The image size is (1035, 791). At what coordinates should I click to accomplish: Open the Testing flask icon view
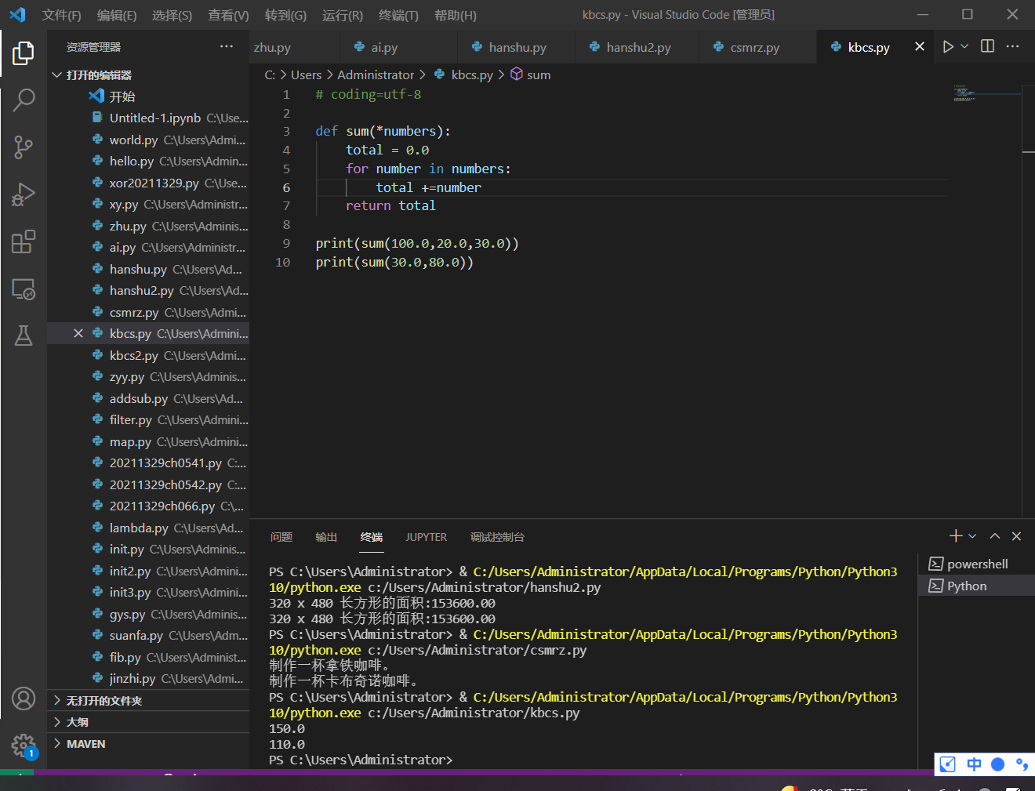tap(24, 336)
